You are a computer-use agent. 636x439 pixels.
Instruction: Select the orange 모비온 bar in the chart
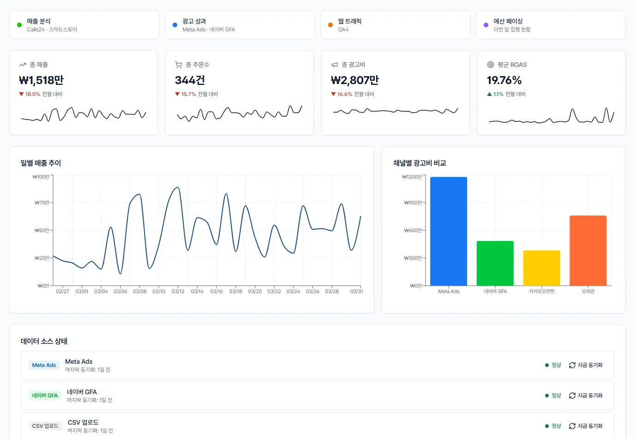pos(588,251)
